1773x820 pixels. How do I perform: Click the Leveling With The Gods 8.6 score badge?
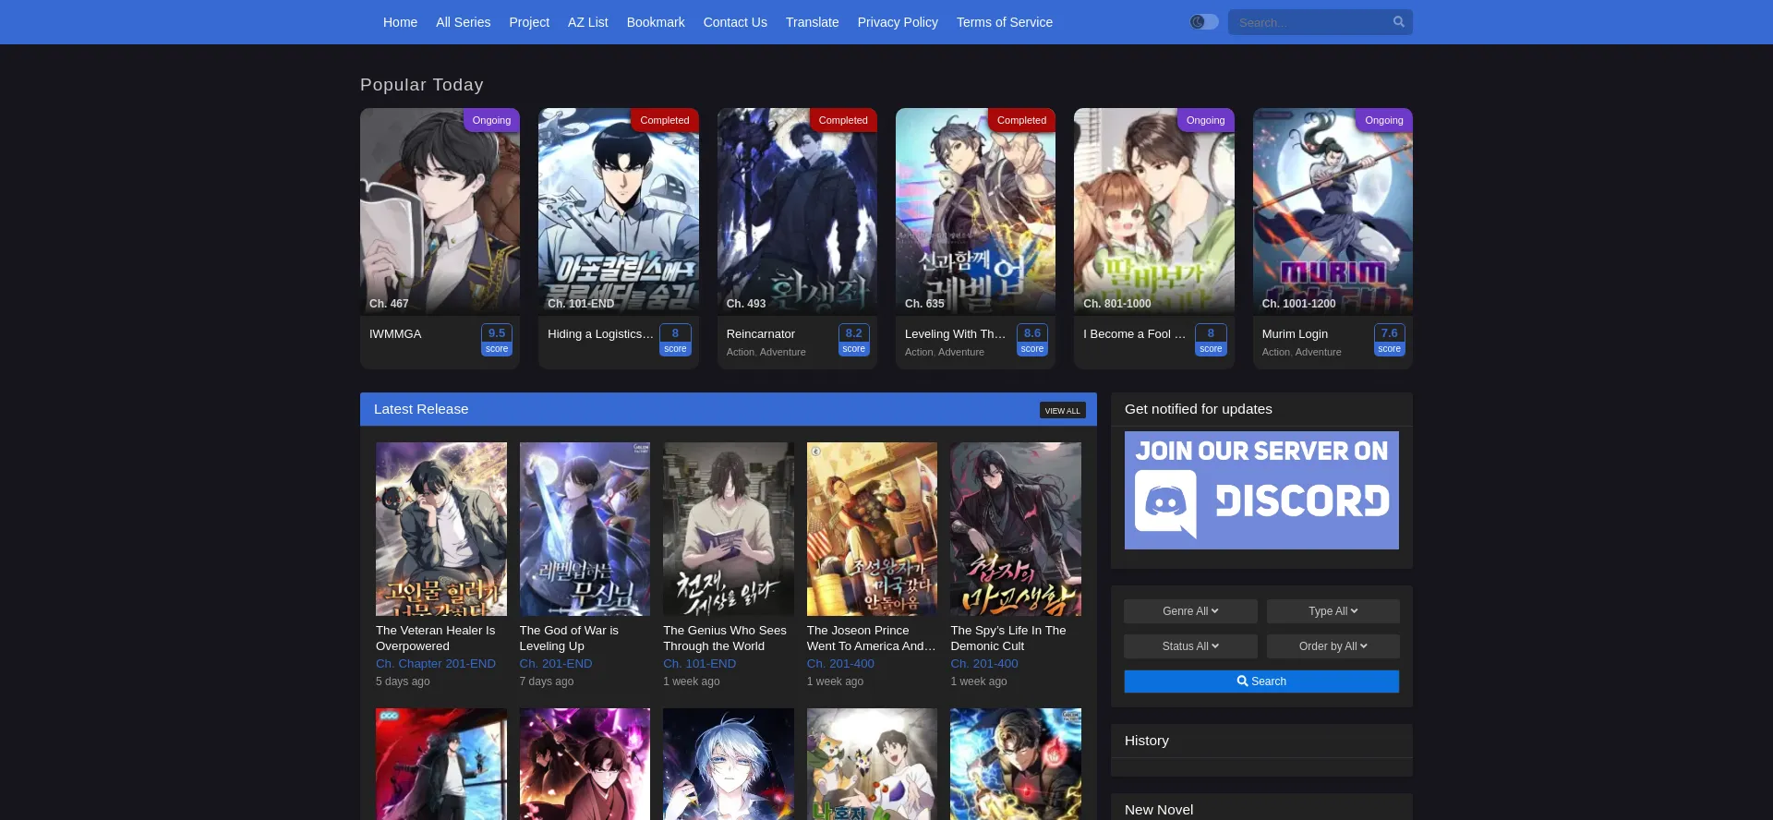[x=1031, y=339]
